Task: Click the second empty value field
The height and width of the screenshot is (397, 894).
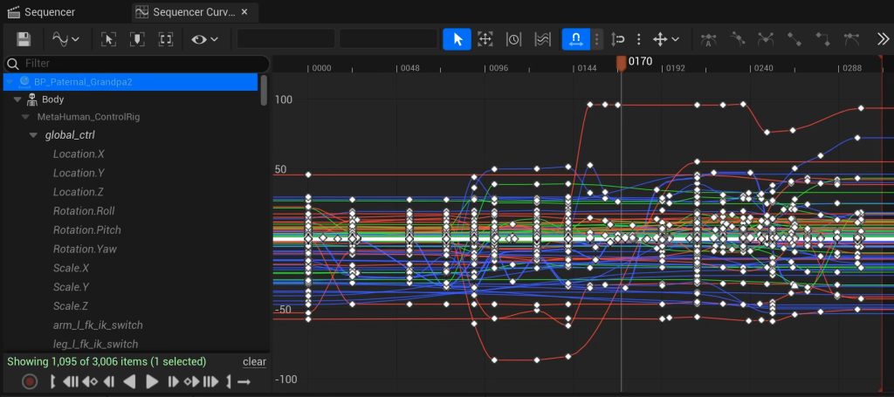Action: click(x=389, y=39)
